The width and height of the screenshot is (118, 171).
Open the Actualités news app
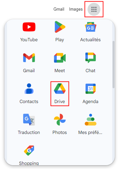click(90, 32)
